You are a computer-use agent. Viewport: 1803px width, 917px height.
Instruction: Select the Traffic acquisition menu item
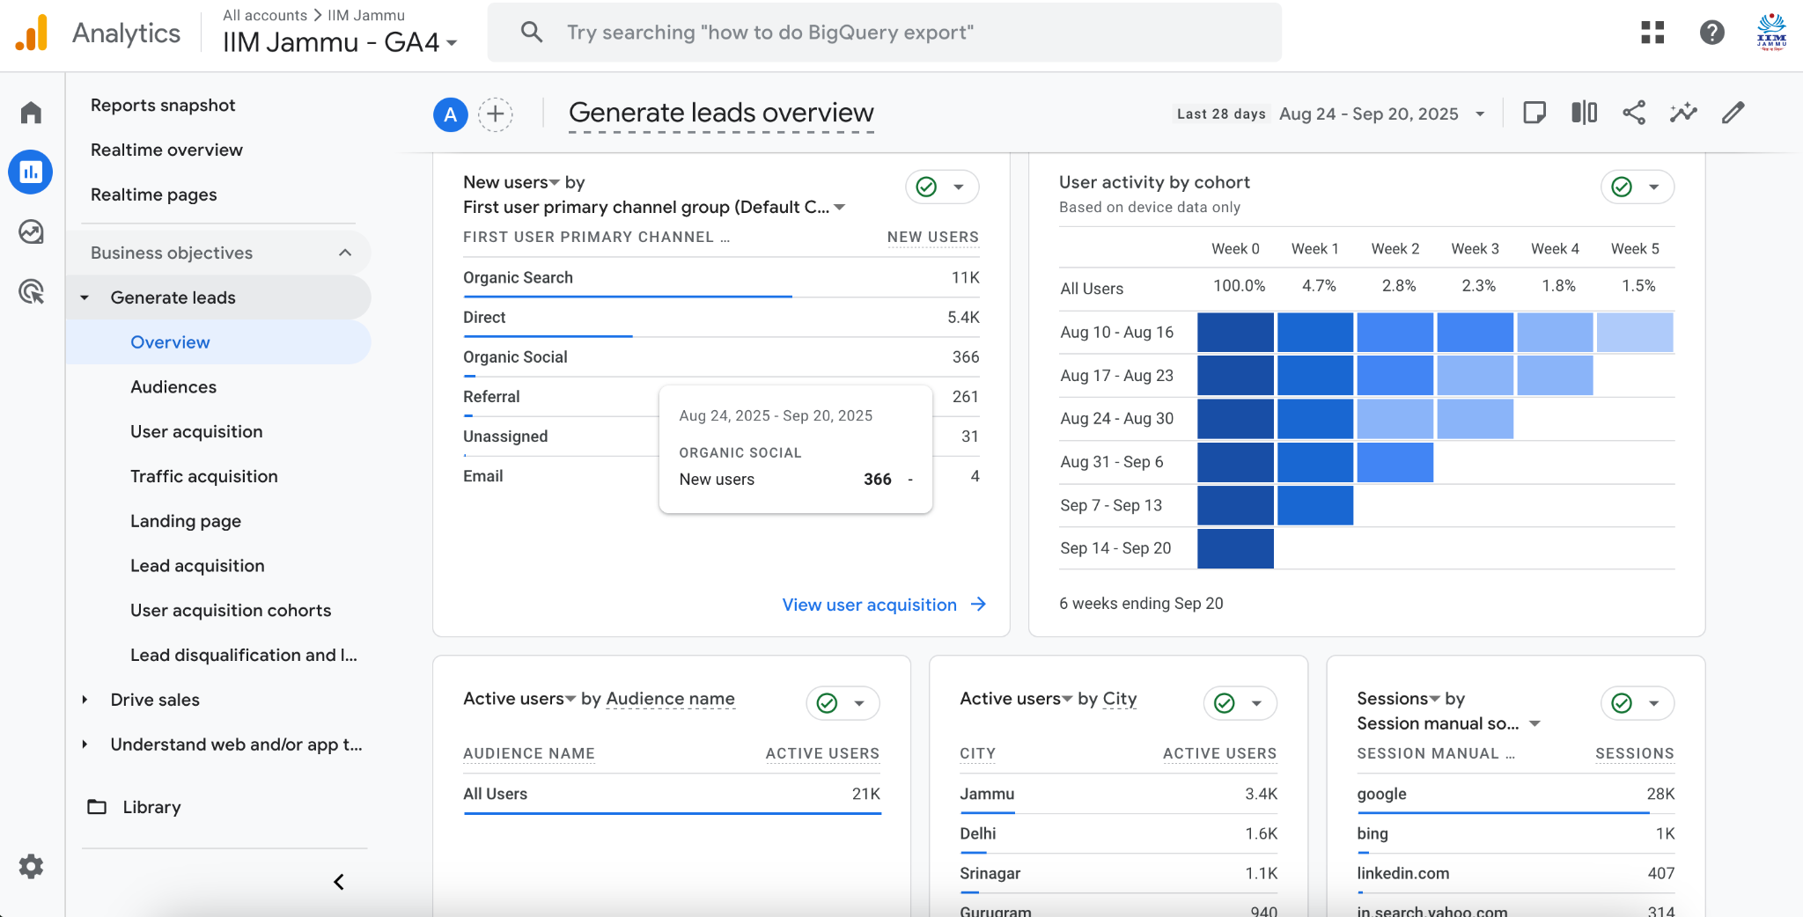click(203, 476)
